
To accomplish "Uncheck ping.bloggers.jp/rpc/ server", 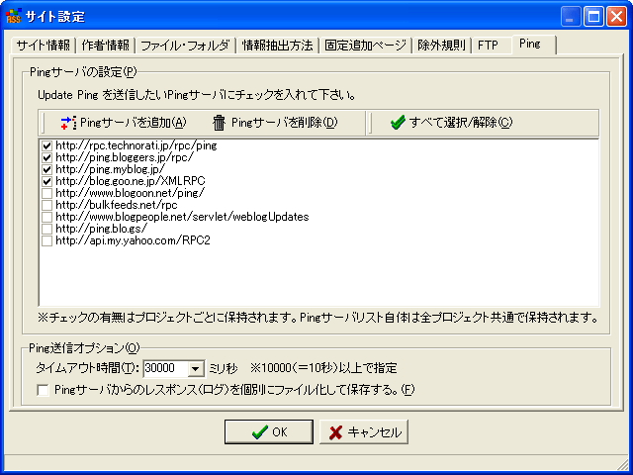I will pos(46,157).
